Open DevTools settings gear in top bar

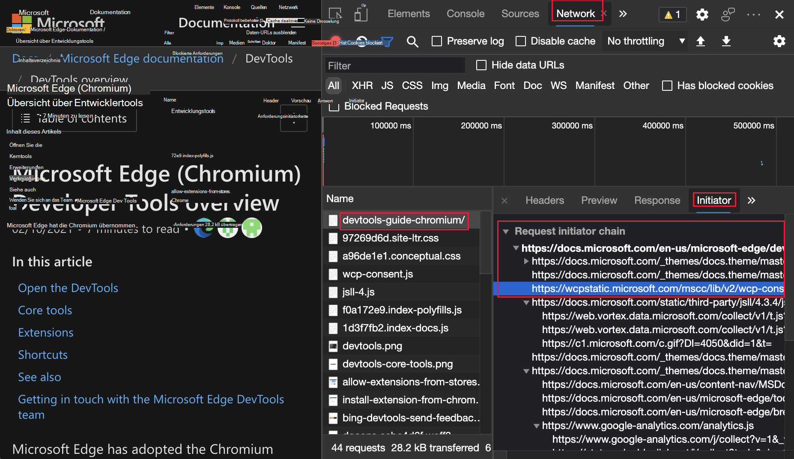point(702,15)
